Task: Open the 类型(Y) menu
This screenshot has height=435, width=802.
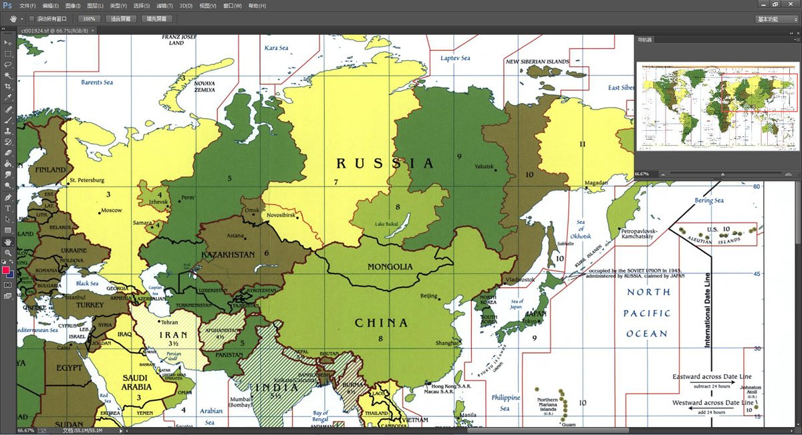Action: point(118,6)
